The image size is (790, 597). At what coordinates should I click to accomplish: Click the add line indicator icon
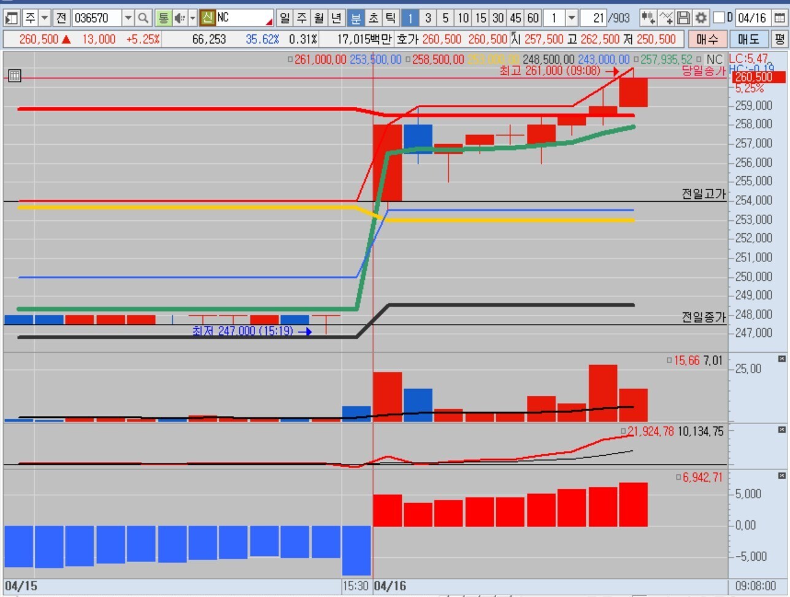(x=666, y=18)
